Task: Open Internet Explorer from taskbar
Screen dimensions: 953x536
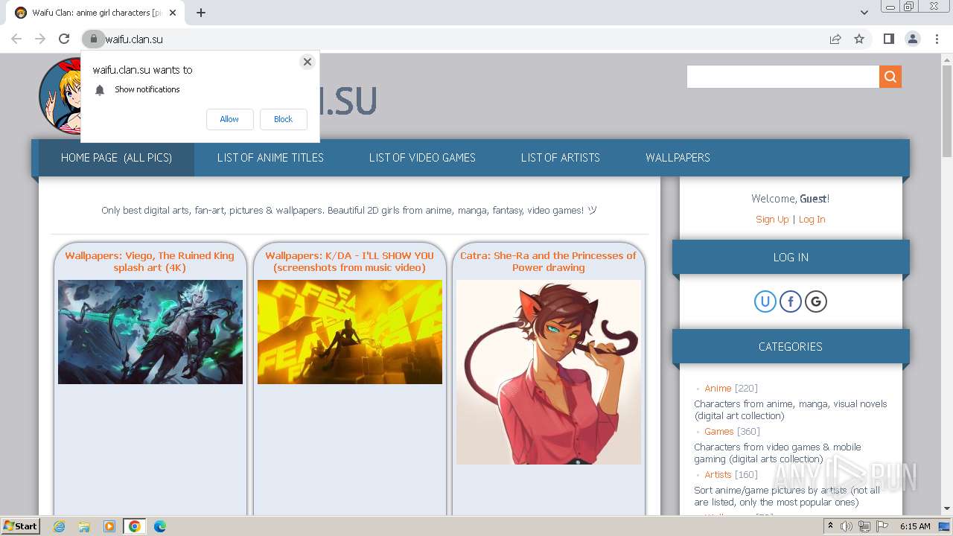Action: (60, 526)
